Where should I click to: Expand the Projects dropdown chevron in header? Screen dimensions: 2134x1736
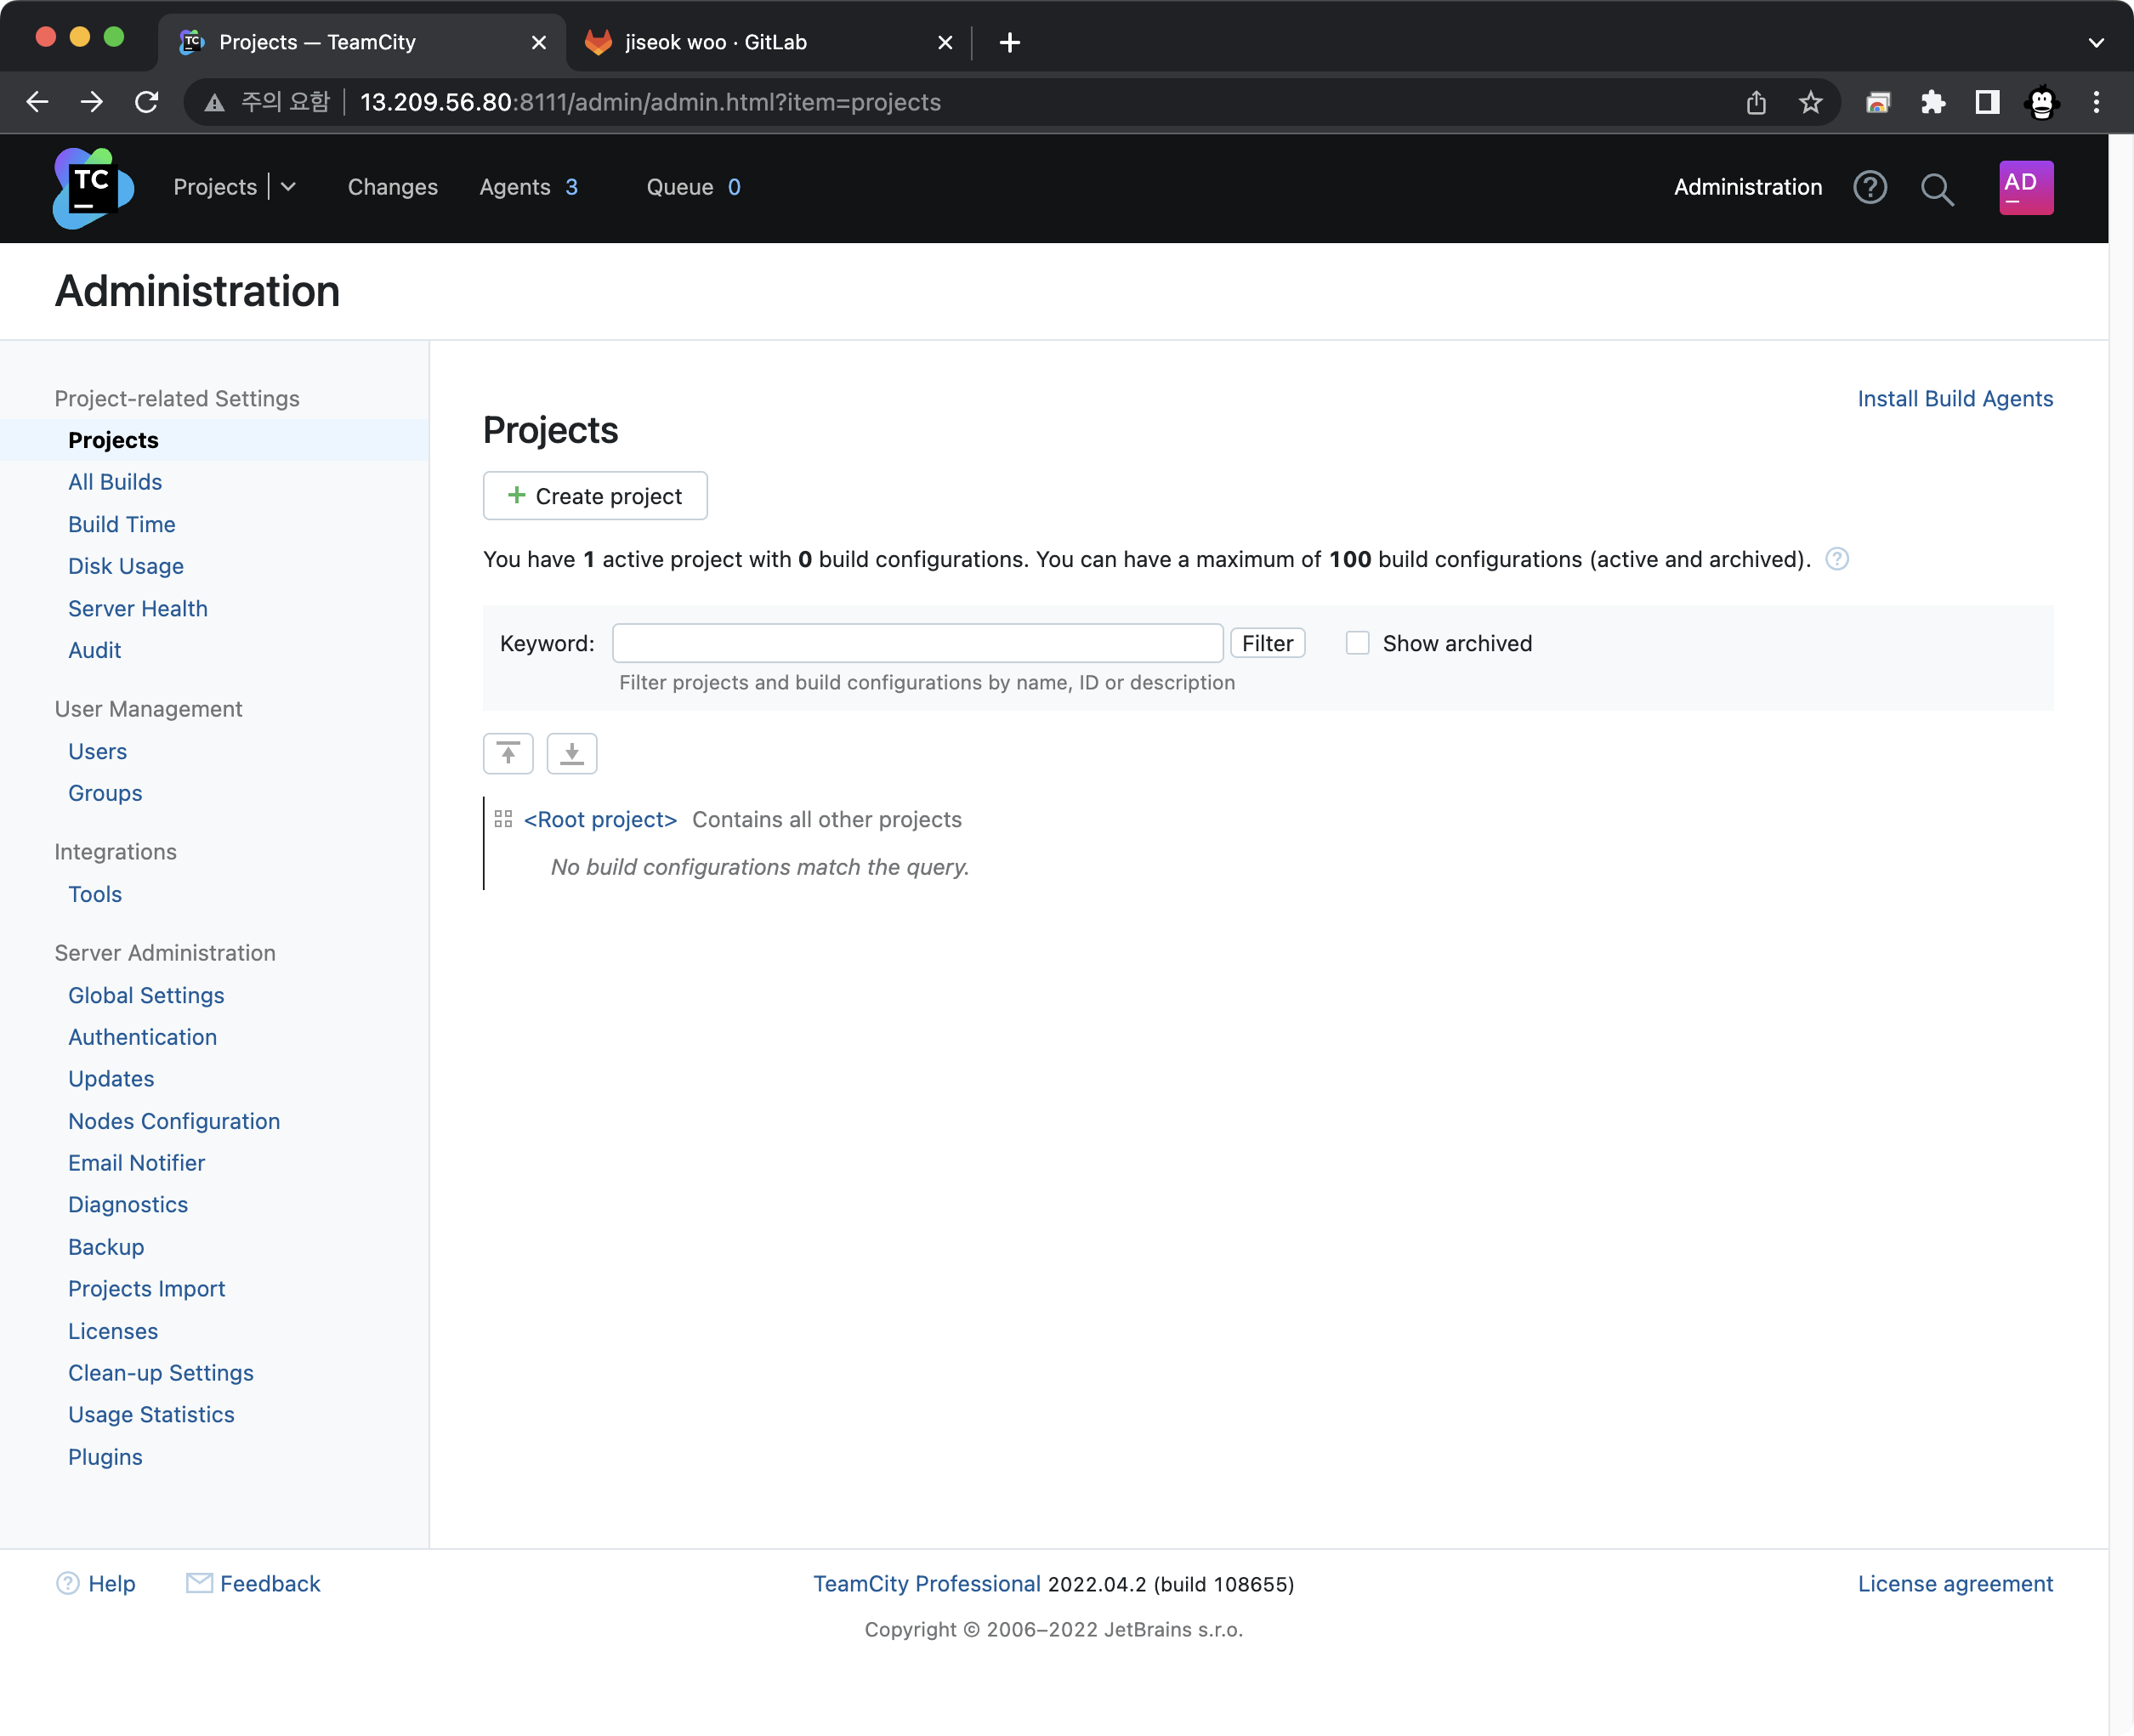(288, 187)
